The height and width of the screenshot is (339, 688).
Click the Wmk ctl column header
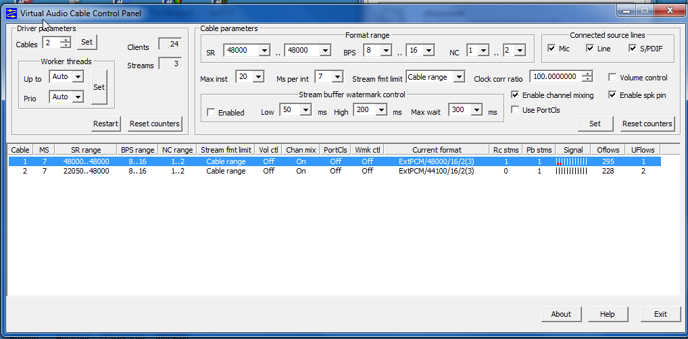click(368, 150)
